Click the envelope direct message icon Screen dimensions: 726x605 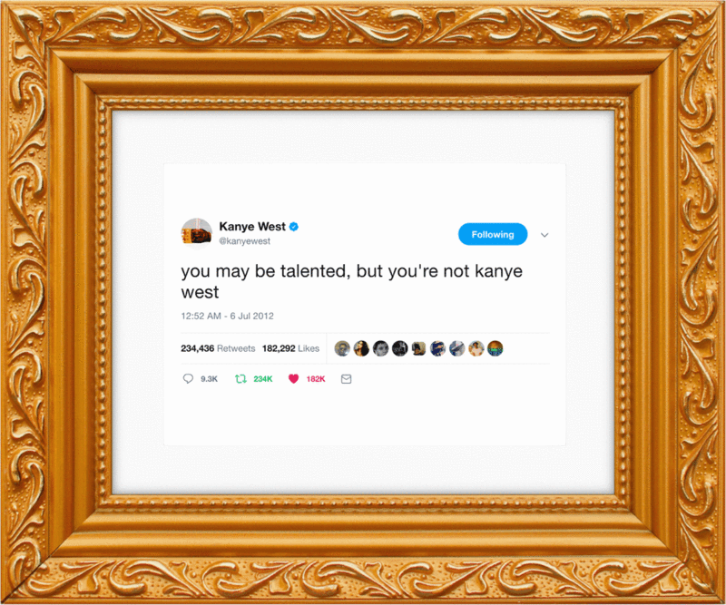(x=346, y=379)
